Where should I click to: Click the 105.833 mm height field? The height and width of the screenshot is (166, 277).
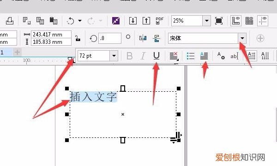tap(51, 42)
